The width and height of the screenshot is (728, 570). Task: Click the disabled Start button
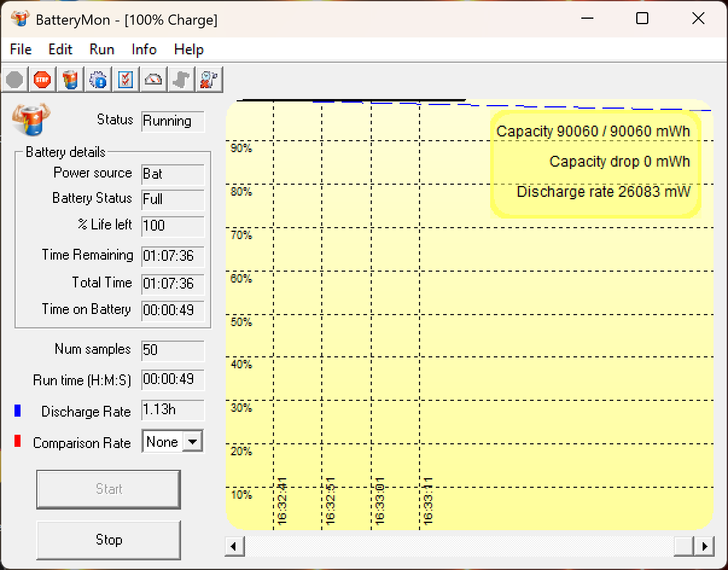pos(108,490)
